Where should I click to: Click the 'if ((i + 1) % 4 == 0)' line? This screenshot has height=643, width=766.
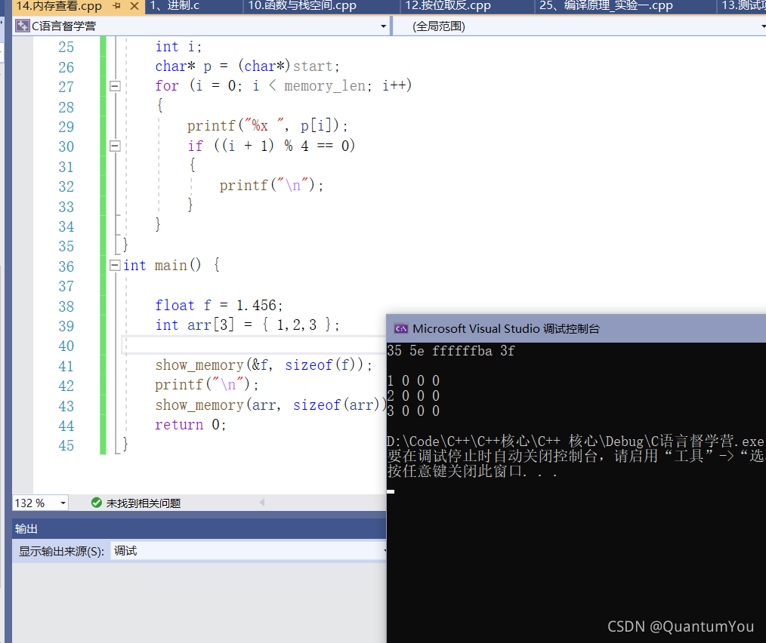(271, 146)
